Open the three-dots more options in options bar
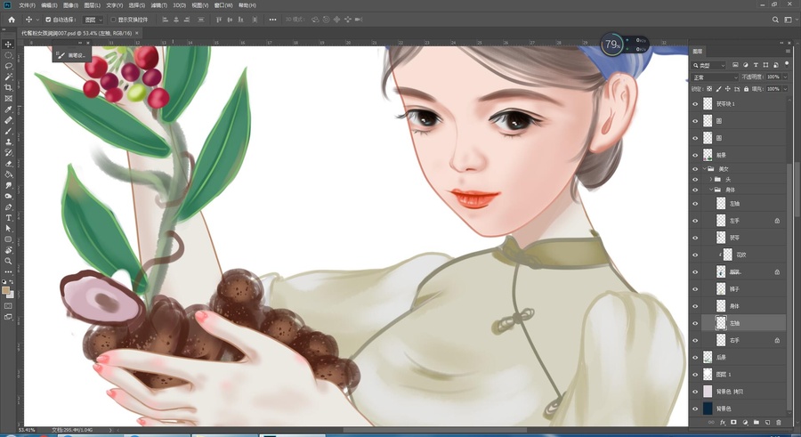The height and width of the screenshot is (437, 801). tap(273, 20)
